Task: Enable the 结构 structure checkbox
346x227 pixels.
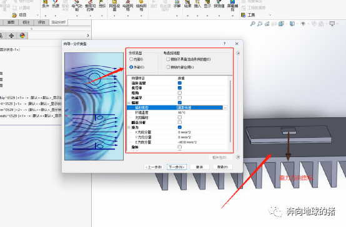Action: (x=180, y=93)
